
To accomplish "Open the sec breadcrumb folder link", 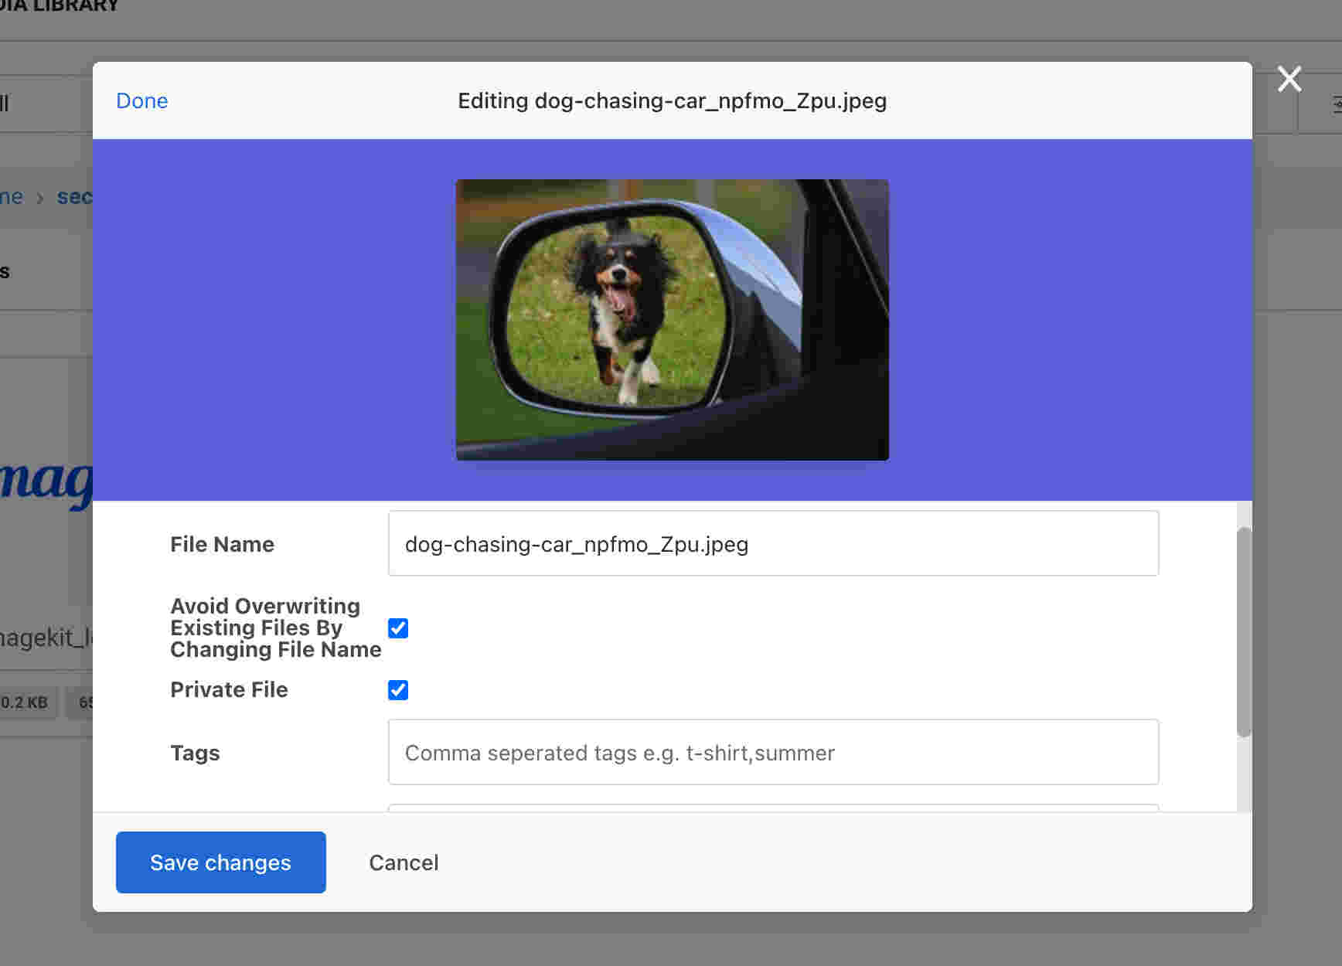I will click(76, 197).
